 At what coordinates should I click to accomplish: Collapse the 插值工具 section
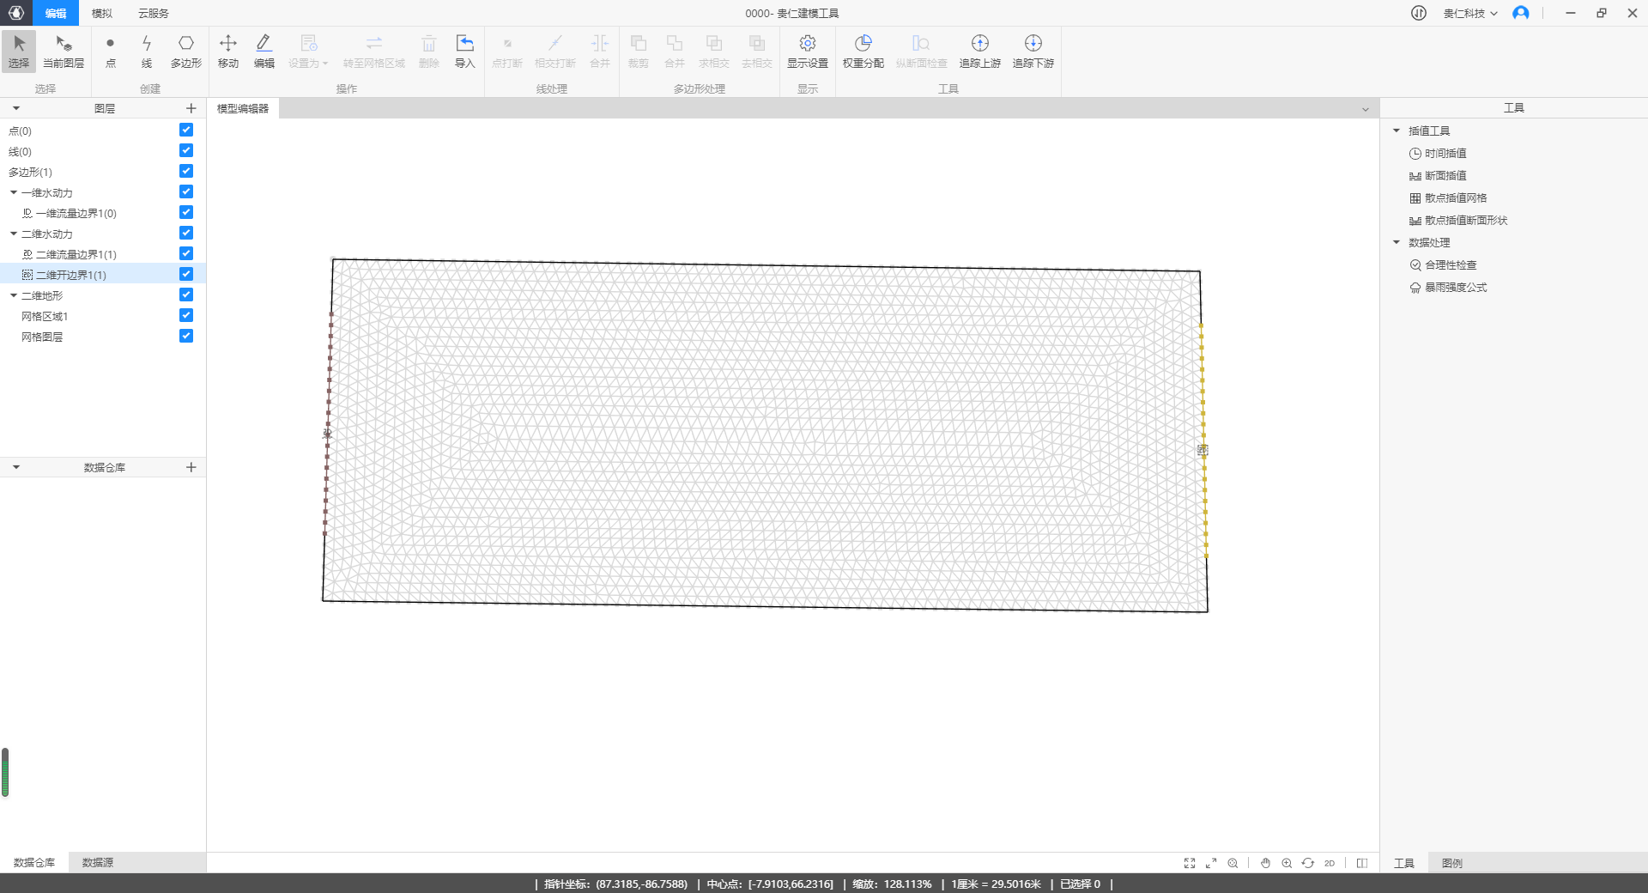(1397, 131)
